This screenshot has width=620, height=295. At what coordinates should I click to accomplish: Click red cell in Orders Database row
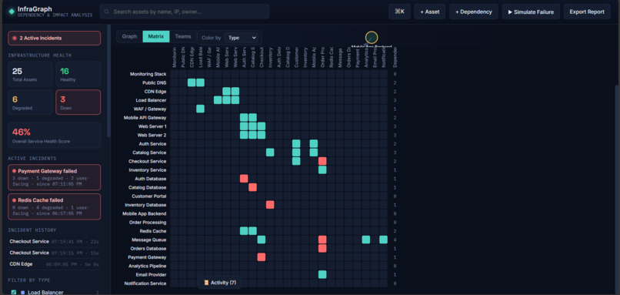(x=322, y=248)
